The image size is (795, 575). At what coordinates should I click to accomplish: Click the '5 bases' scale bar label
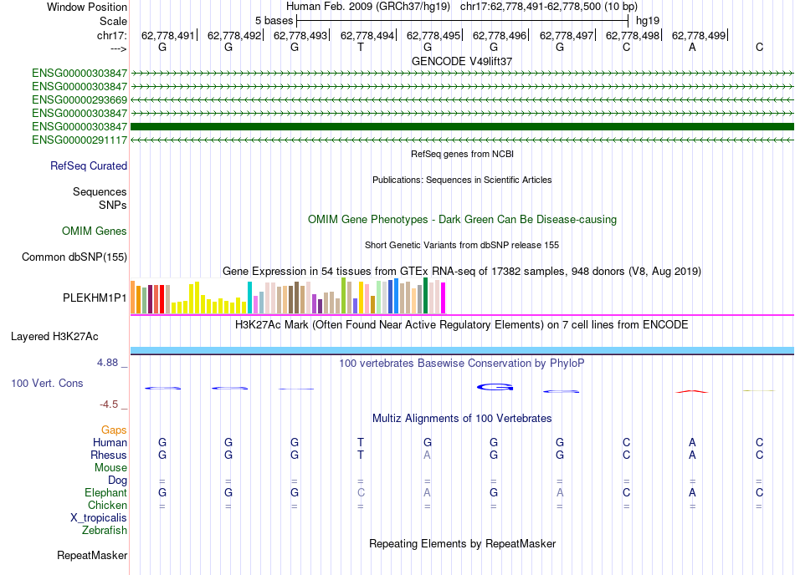(274, 21)
